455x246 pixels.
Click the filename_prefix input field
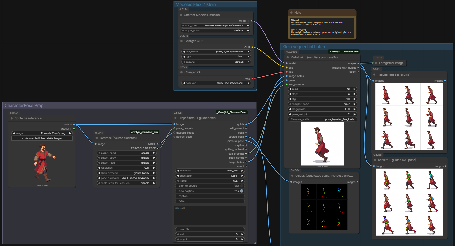click(322, 119)
